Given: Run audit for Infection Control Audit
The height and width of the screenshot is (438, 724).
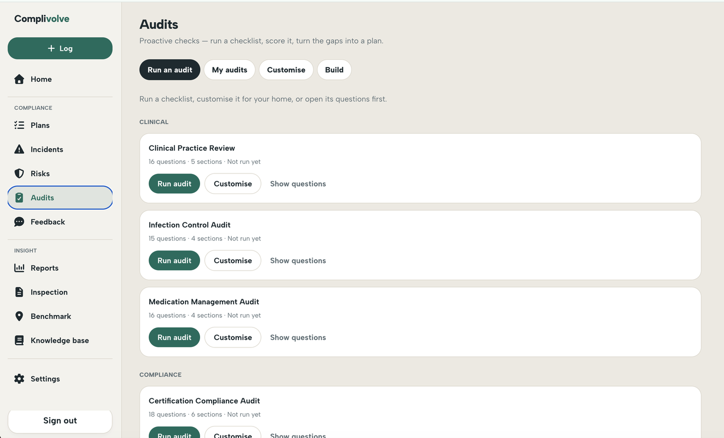Looking at the screenshot, I should coord(174,260).
